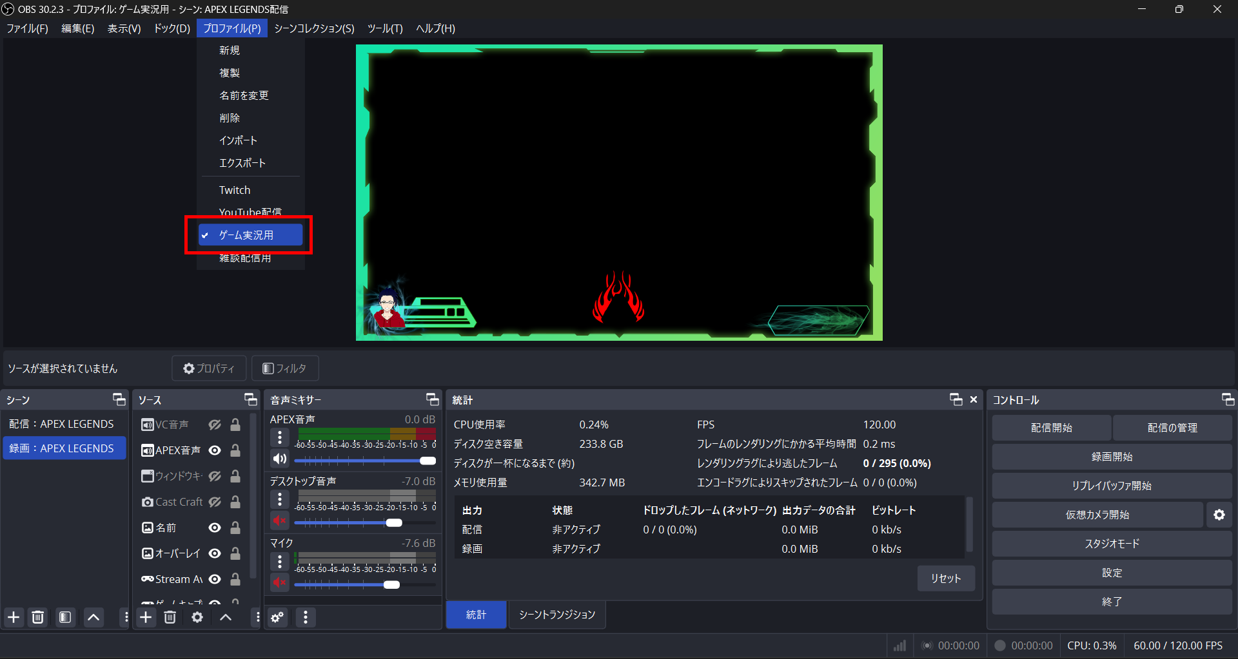This screenshot has width=1238, height=659.
Task: Toggle lock on the 名前 source
Action: click(235, 528)
